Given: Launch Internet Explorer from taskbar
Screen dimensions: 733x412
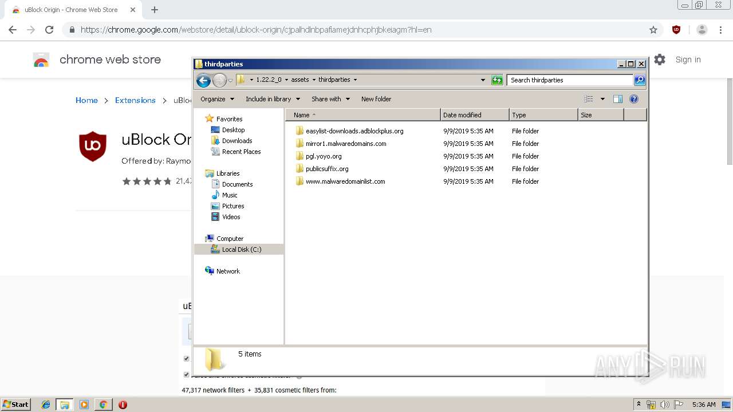Looking at the screenshot, I should click(46, 405).
